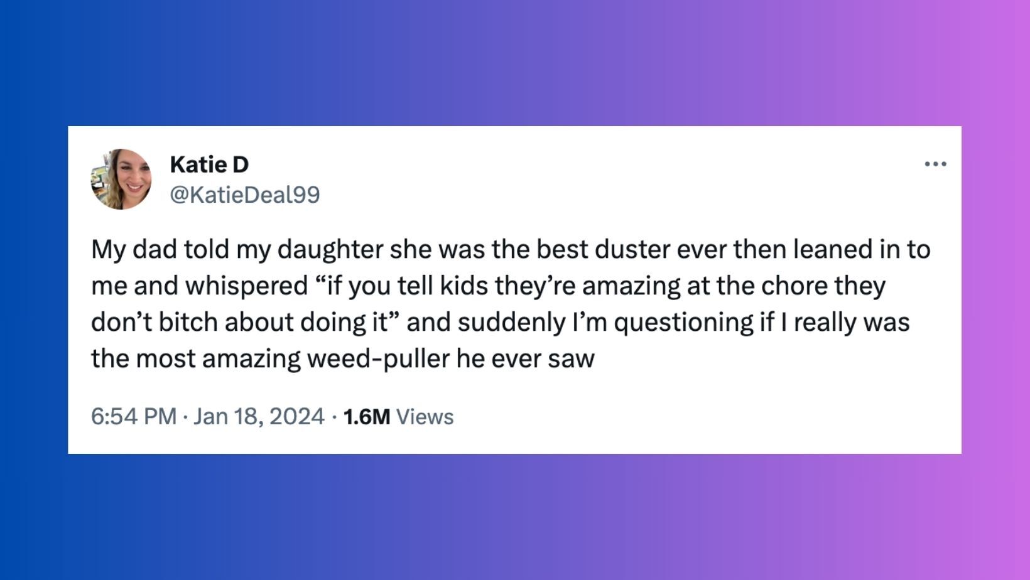
Task: Click the word "whispered" in the tweet
Action: [x=246, y=286]
